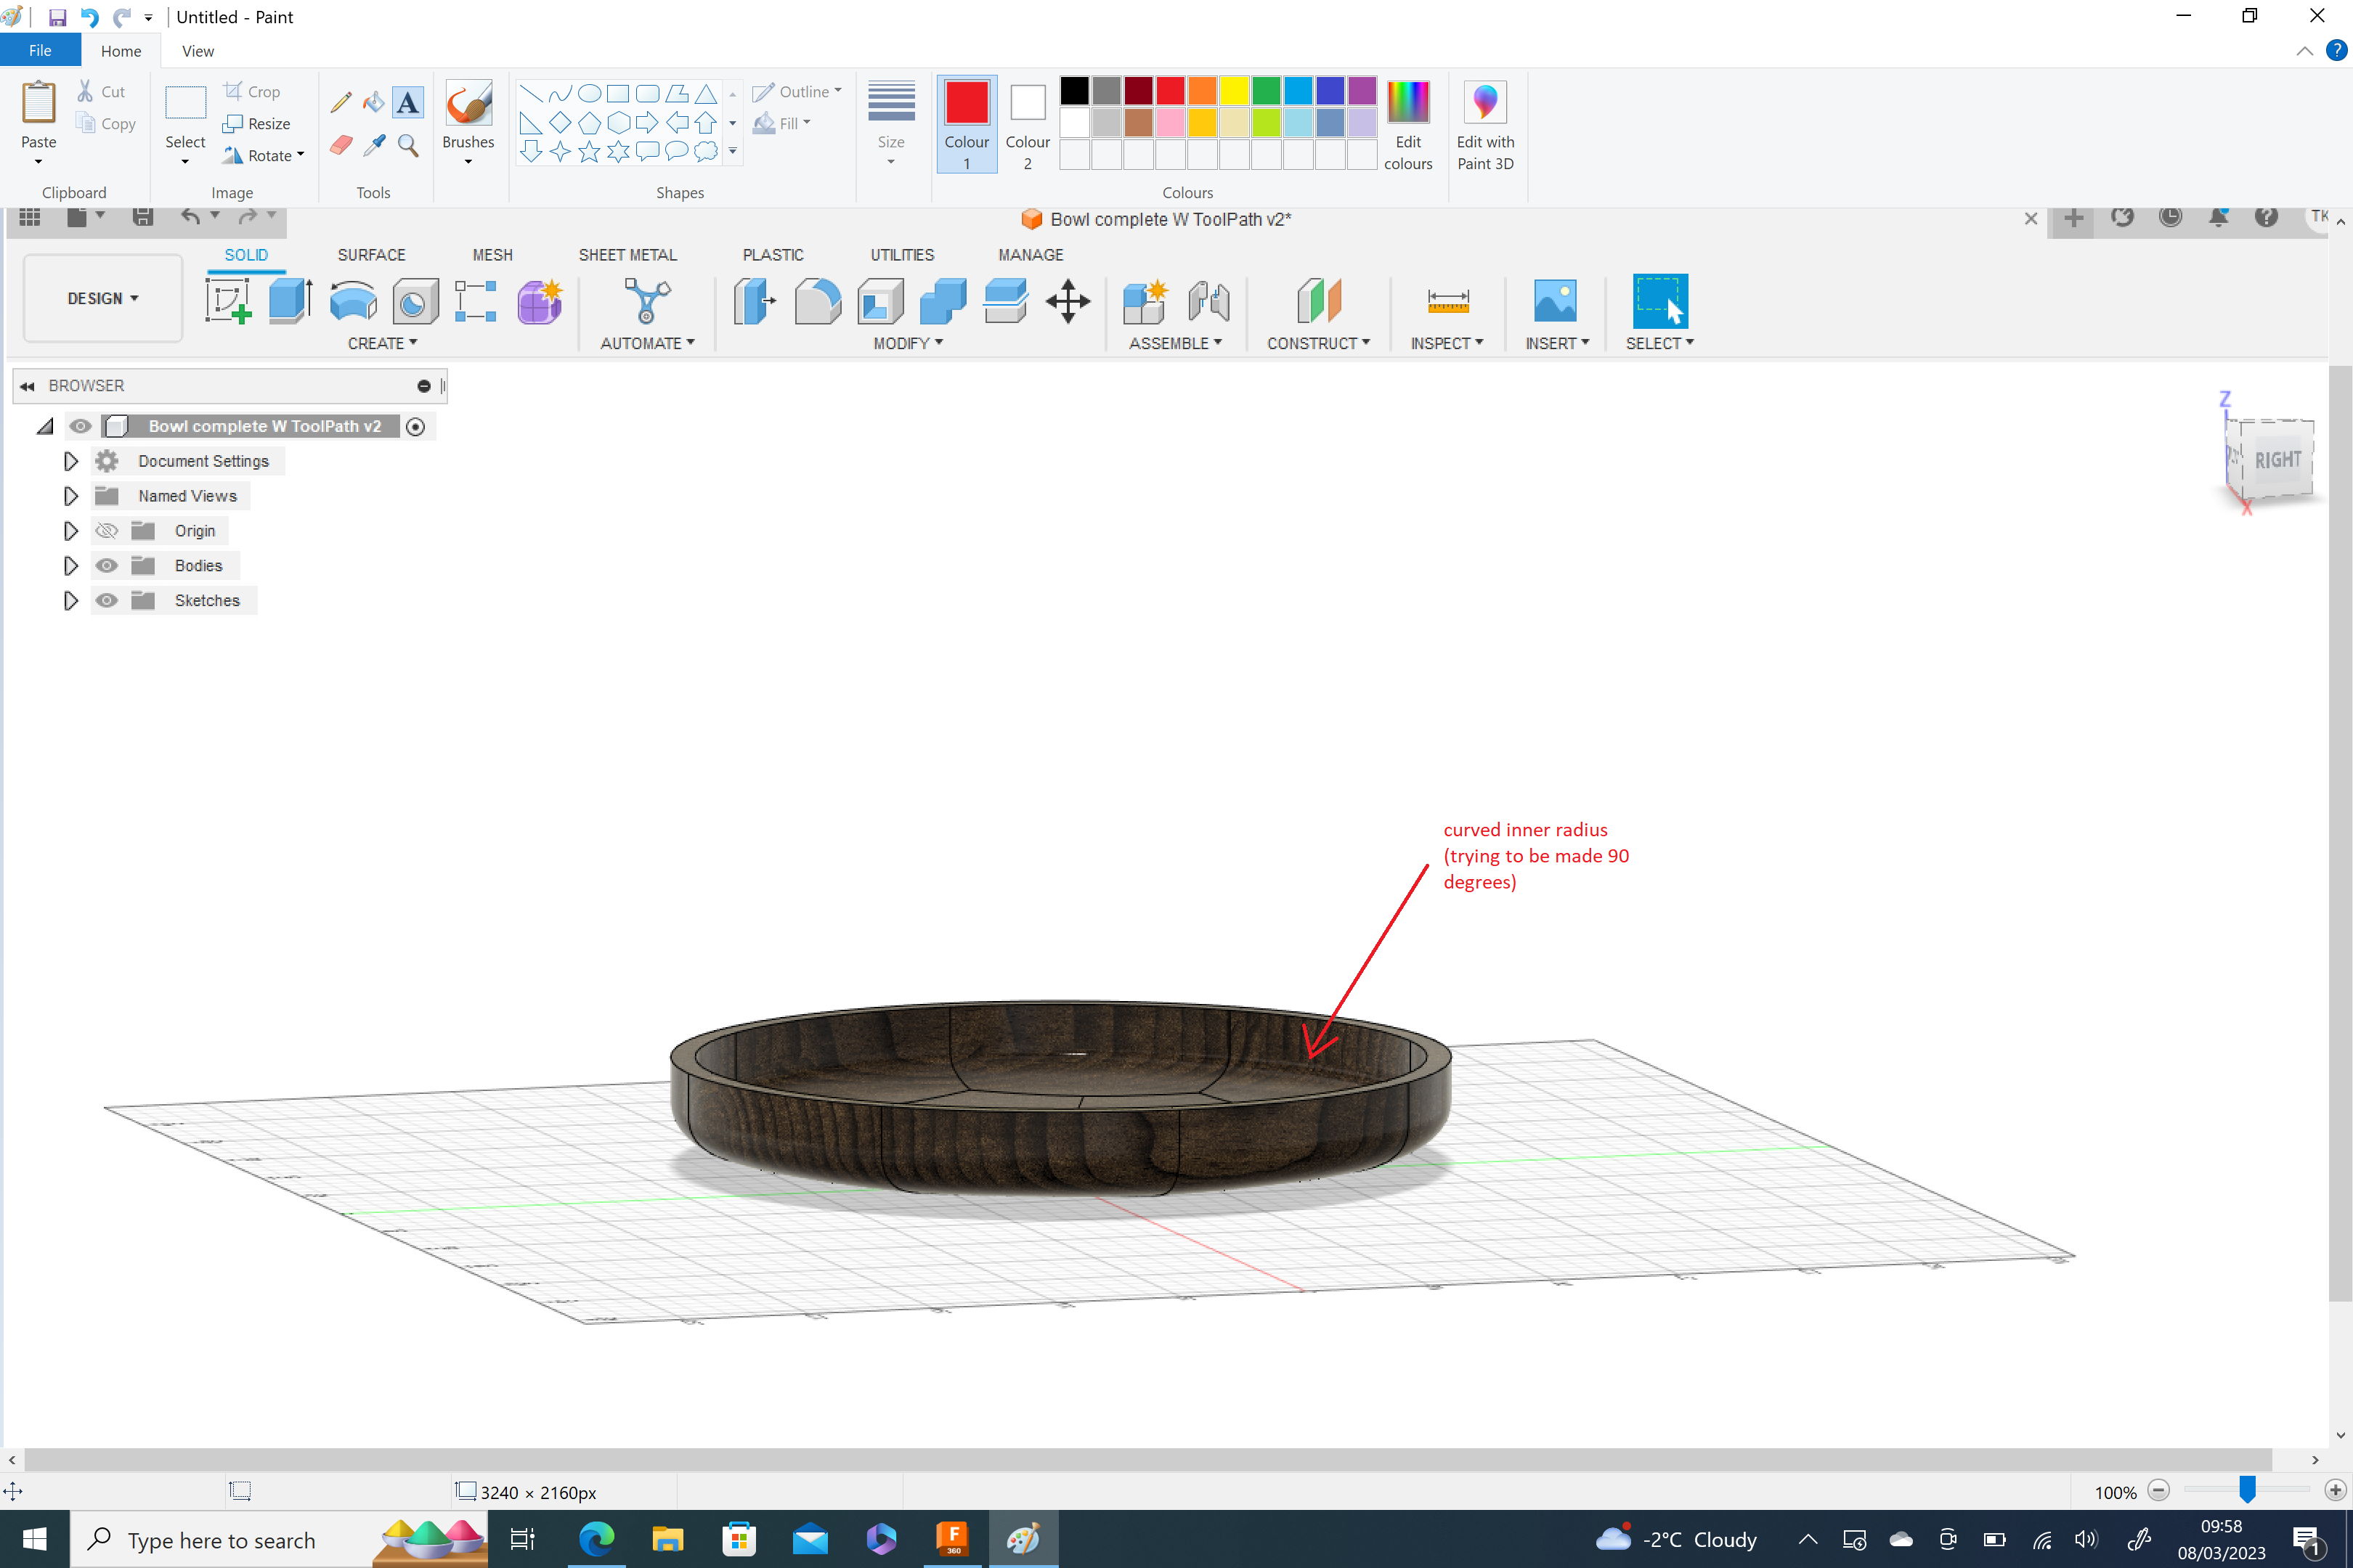
Task: Open the SURFACE tab in Fusion 360
Action: [371, 255]
